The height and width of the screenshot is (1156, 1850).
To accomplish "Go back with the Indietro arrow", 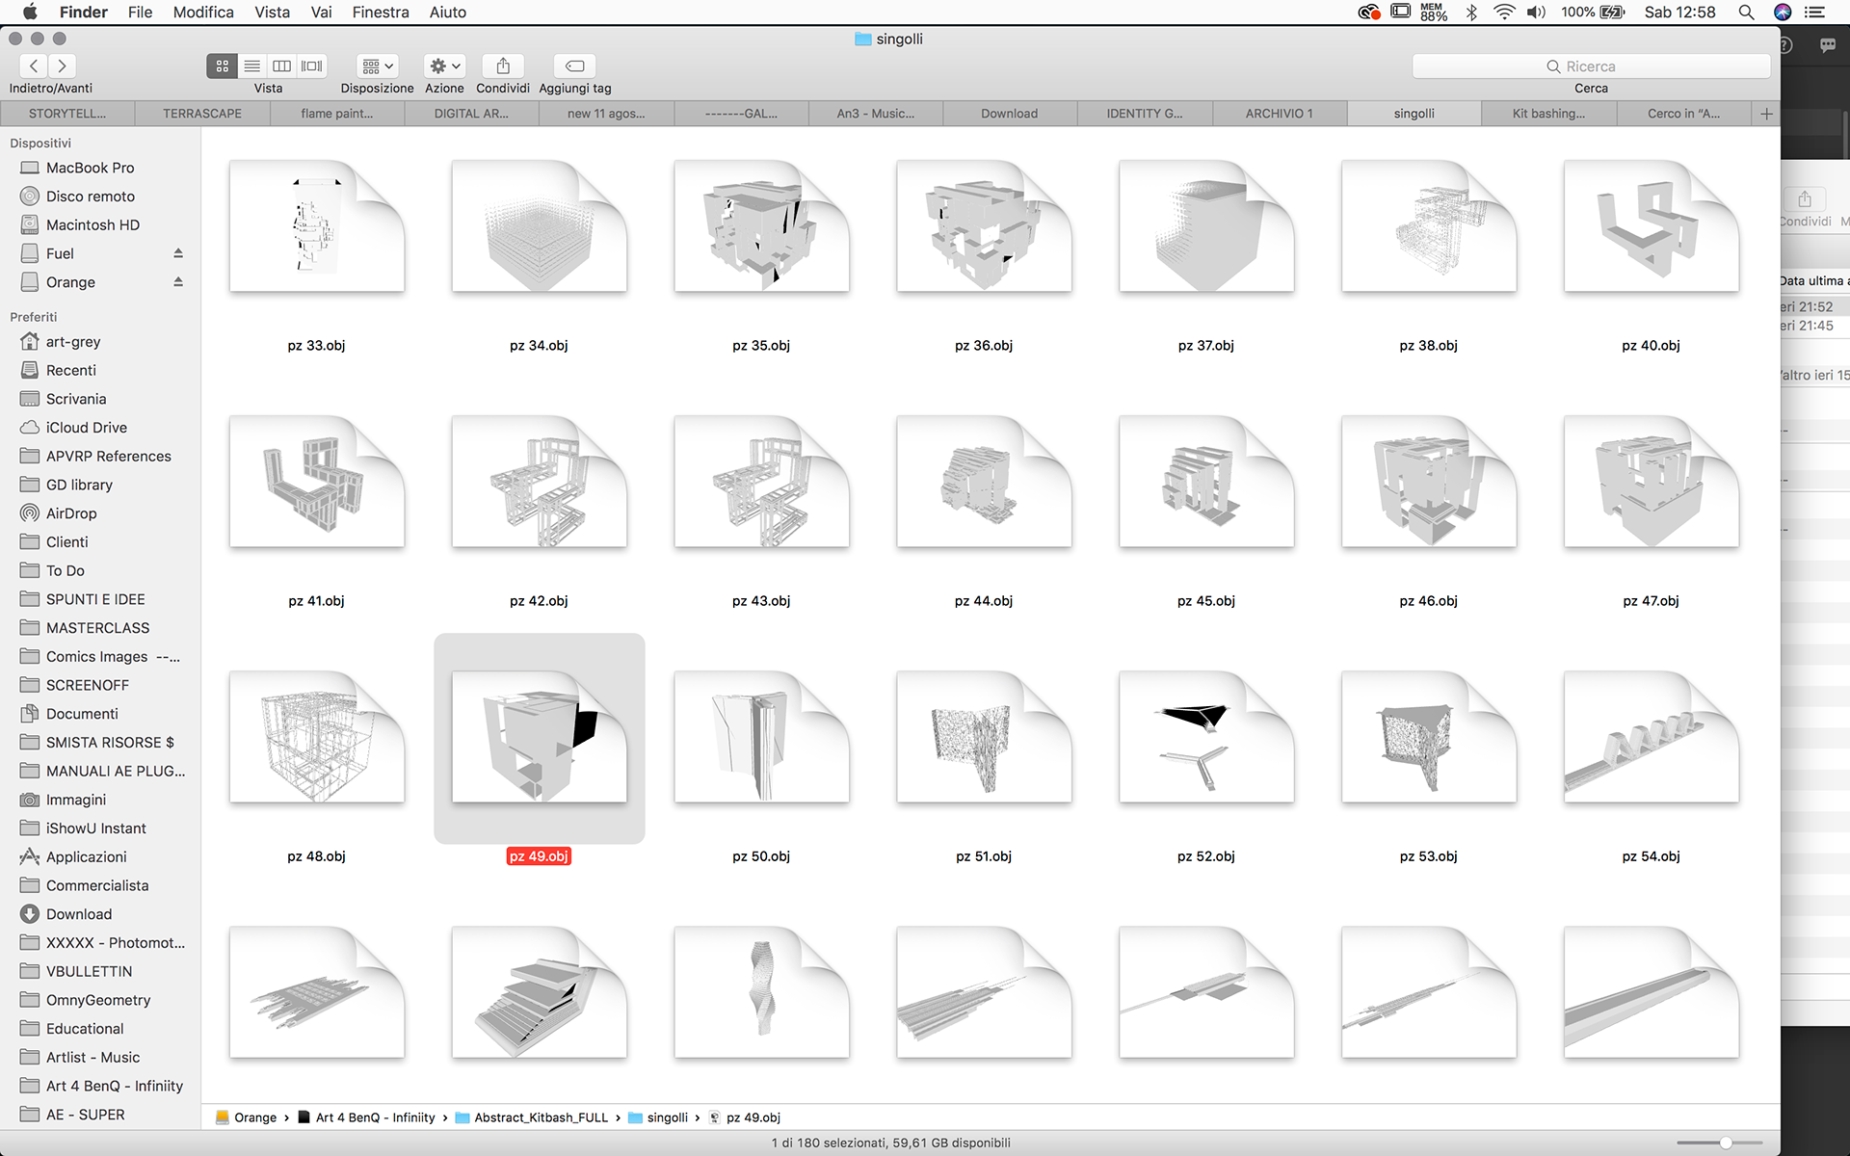I will [34, 66].
